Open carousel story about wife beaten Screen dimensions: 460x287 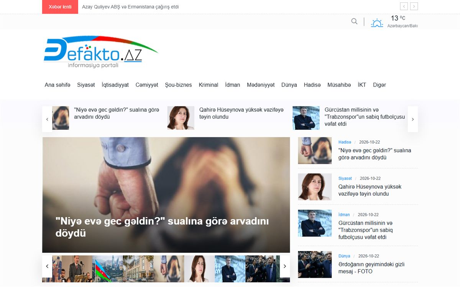pos(117,113)
